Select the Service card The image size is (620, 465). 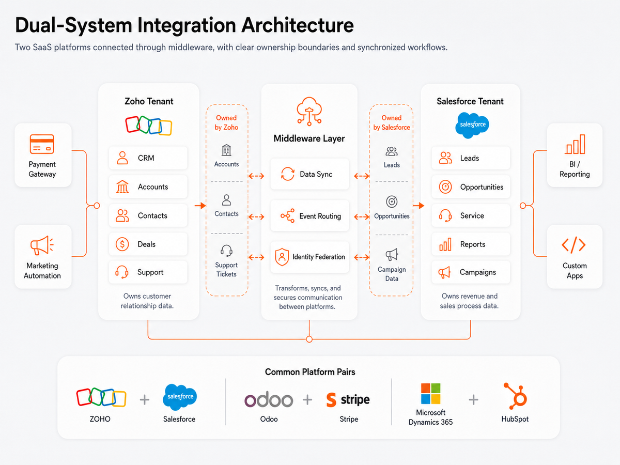(471, 215)
